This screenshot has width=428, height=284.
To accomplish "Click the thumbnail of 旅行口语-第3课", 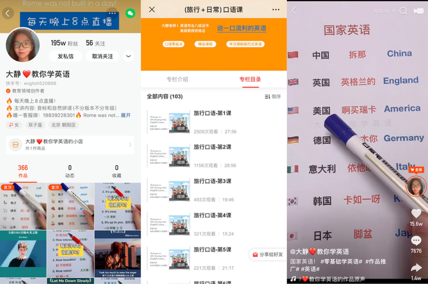I will [168, 190].
